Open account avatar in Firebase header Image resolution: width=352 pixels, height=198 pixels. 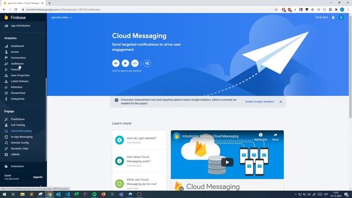pyautogui.click(x=341, y=18)
